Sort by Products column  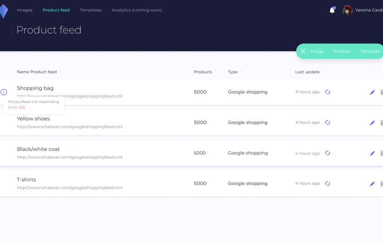tap(203, 72)
